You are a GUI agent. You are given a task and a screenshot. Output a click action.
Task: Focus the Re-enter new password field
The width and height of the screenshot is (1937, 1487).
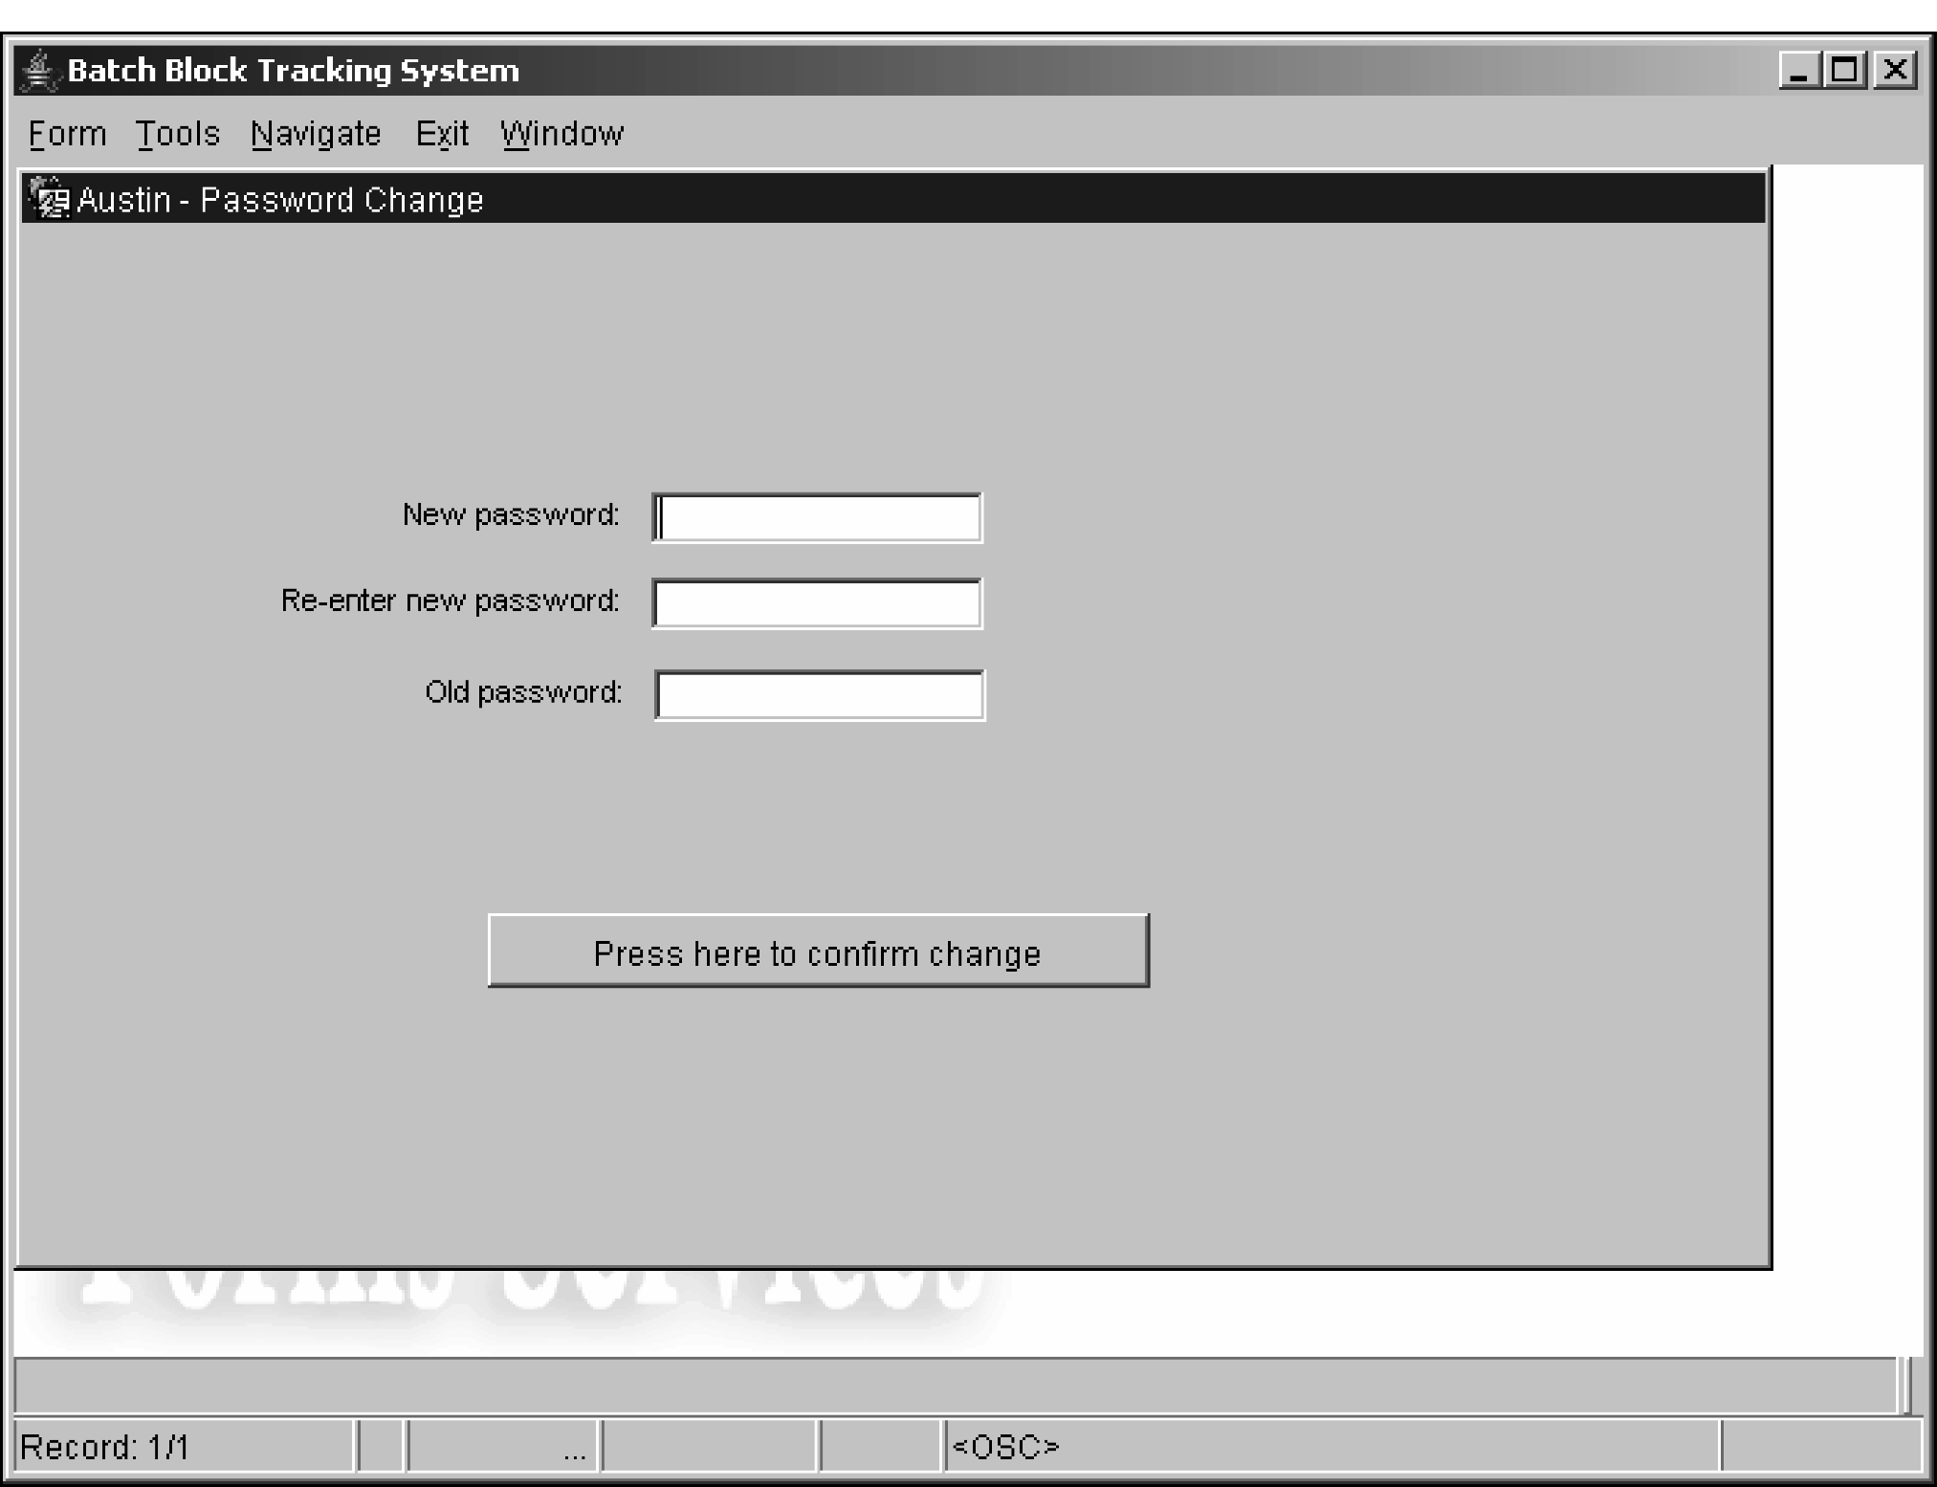pyautogui.click(x=818, y=603)
